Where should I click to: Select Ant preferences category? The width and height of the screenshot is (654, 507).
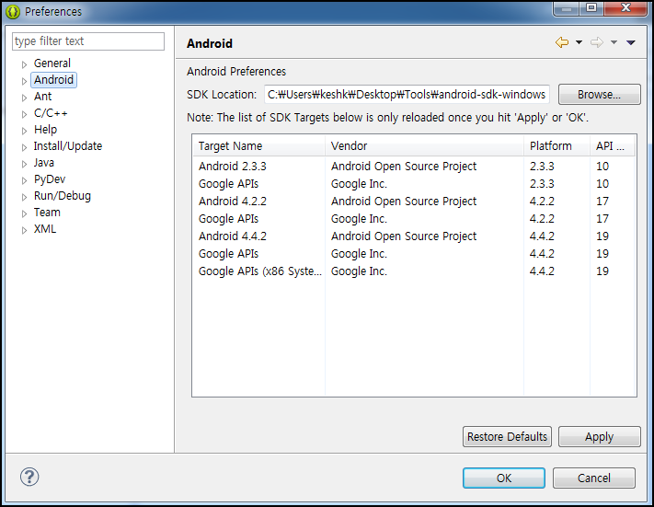[x=42, y=97]
